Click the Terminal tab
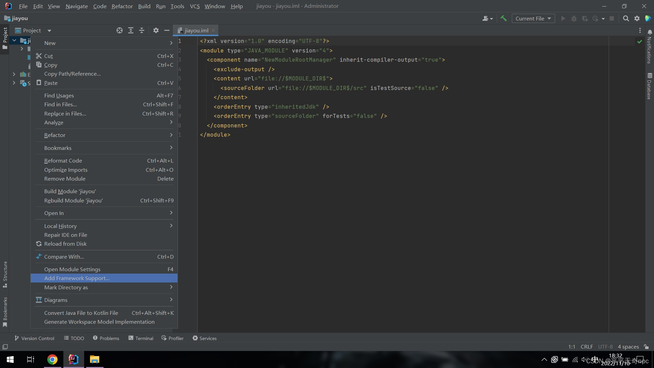654x368 pixels. click(144, 338)
